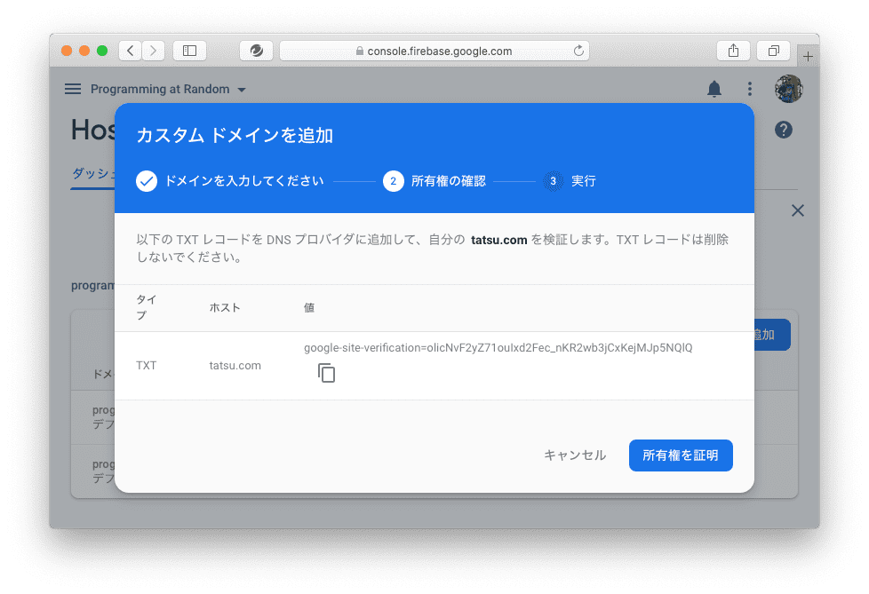Screen dimensions: 869x594
Task: Select step 2 所有権の確認
Action: click(434, 181)
